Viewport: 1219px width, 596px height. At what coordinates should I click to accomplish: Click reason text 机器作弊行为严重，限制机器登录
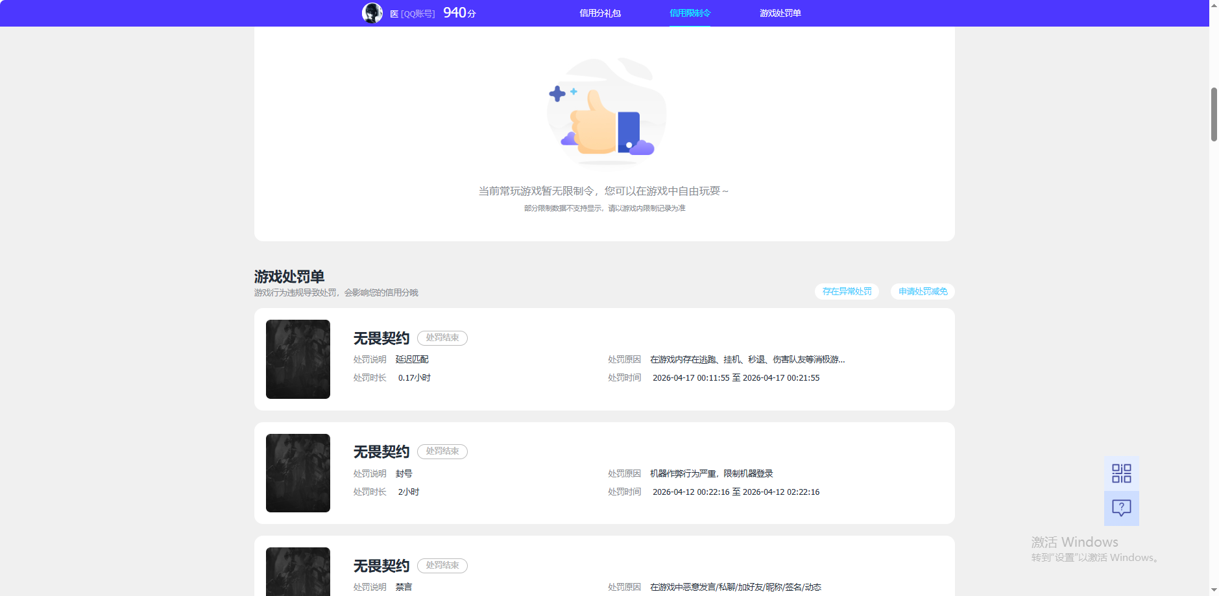click(712, 473)
